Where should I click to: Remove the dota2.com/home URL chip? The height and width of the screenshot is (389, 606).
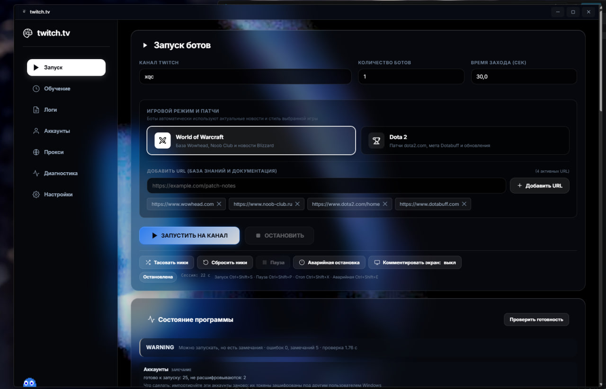pos(385,204)
